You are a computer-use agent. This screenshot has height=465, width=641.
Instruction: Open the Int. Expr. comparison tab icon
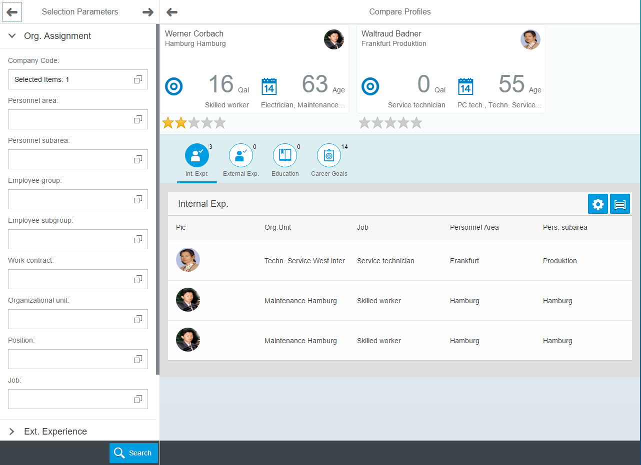(196, 155)
